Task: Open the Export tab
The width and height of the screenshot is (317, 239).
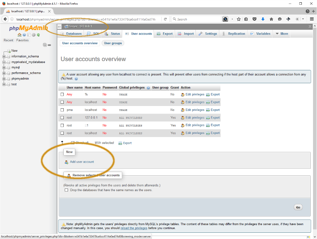Action: (165, 34)
